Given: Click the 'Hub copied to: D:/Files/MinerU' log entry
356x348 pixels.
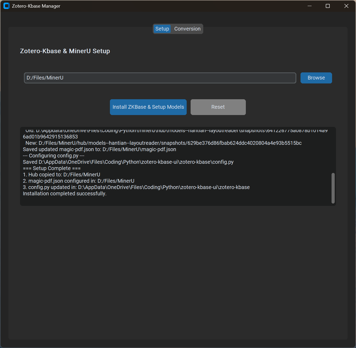Looking at the screenshot, I should pos(61,175).
